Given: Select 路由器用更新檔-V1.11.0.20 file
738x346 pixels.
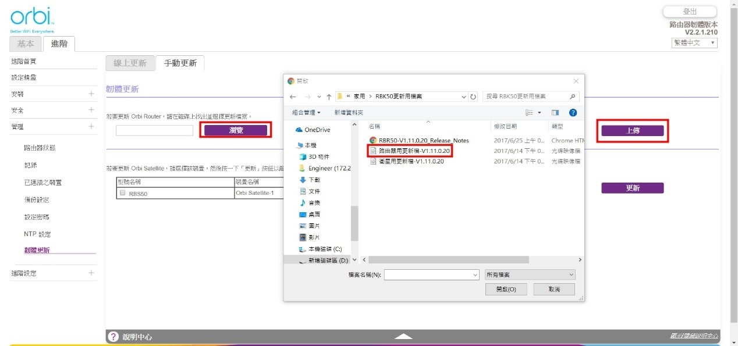Looking at the screenshot, I should tap(410, 151).
